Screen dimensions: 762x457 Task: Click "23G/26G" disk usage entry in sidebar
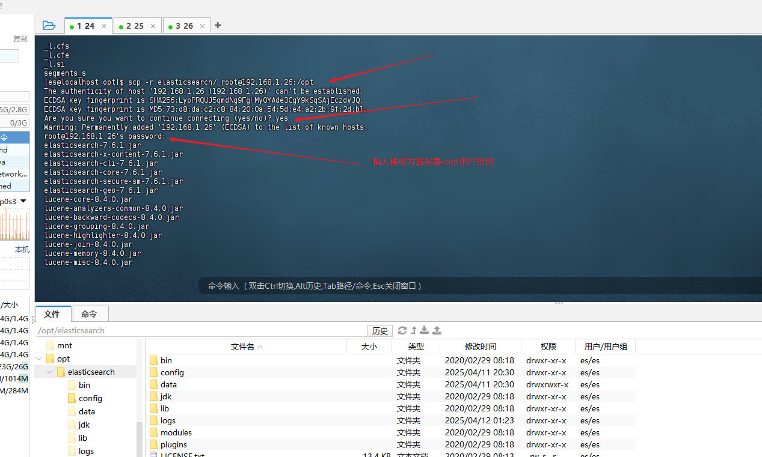pos(14,366)
